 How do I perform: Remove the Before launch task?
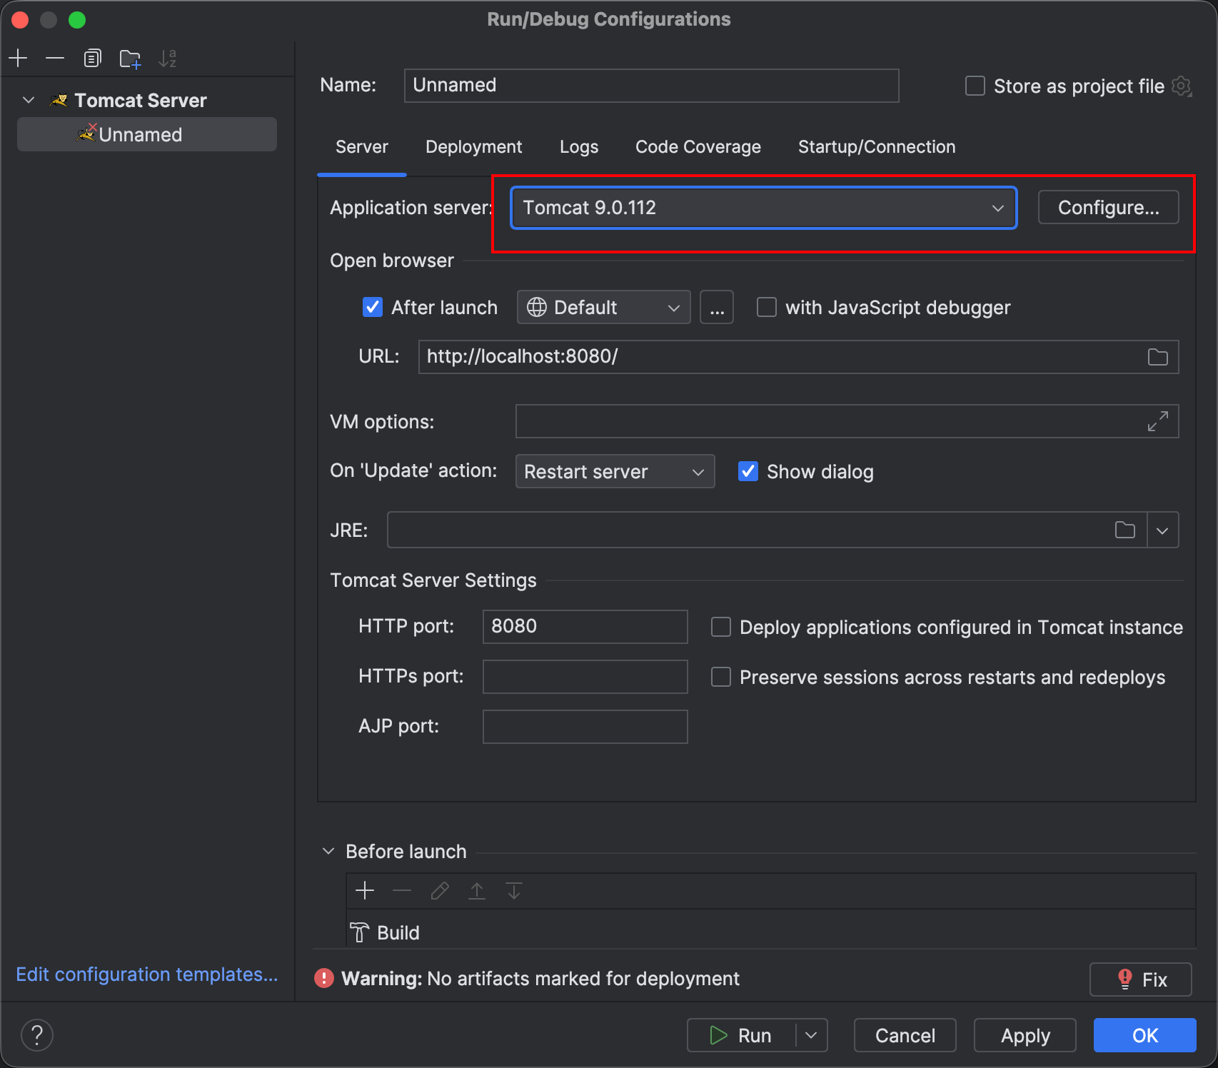click(402, 890)
